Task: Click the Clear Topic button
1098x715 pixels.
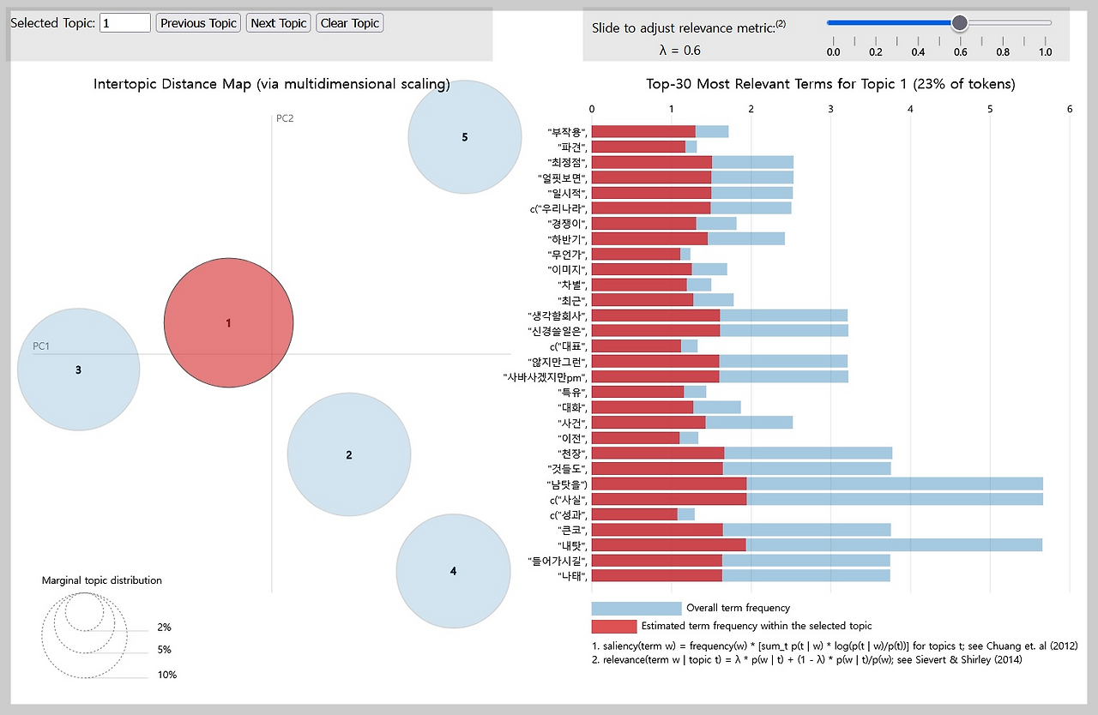Action: click(350, 23)
